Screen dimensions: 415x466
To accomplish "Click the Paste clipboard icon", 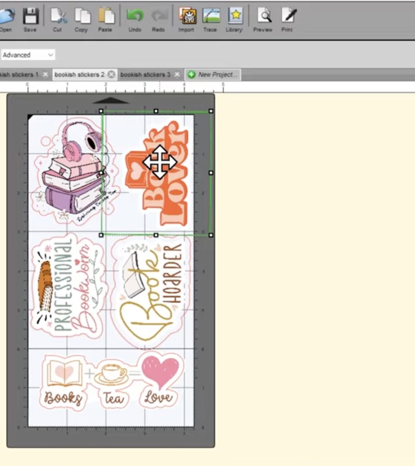I will pyautogui.click(x=105, y=20).
